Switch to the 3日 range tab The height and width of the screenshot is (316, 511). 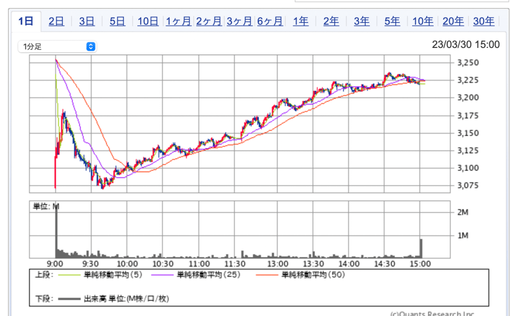pos(86,21)
